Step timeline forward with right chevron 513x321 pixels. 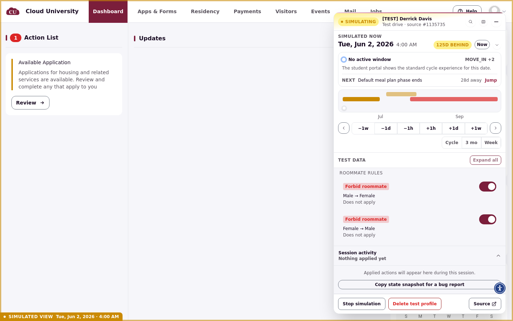tap(496, 128)
